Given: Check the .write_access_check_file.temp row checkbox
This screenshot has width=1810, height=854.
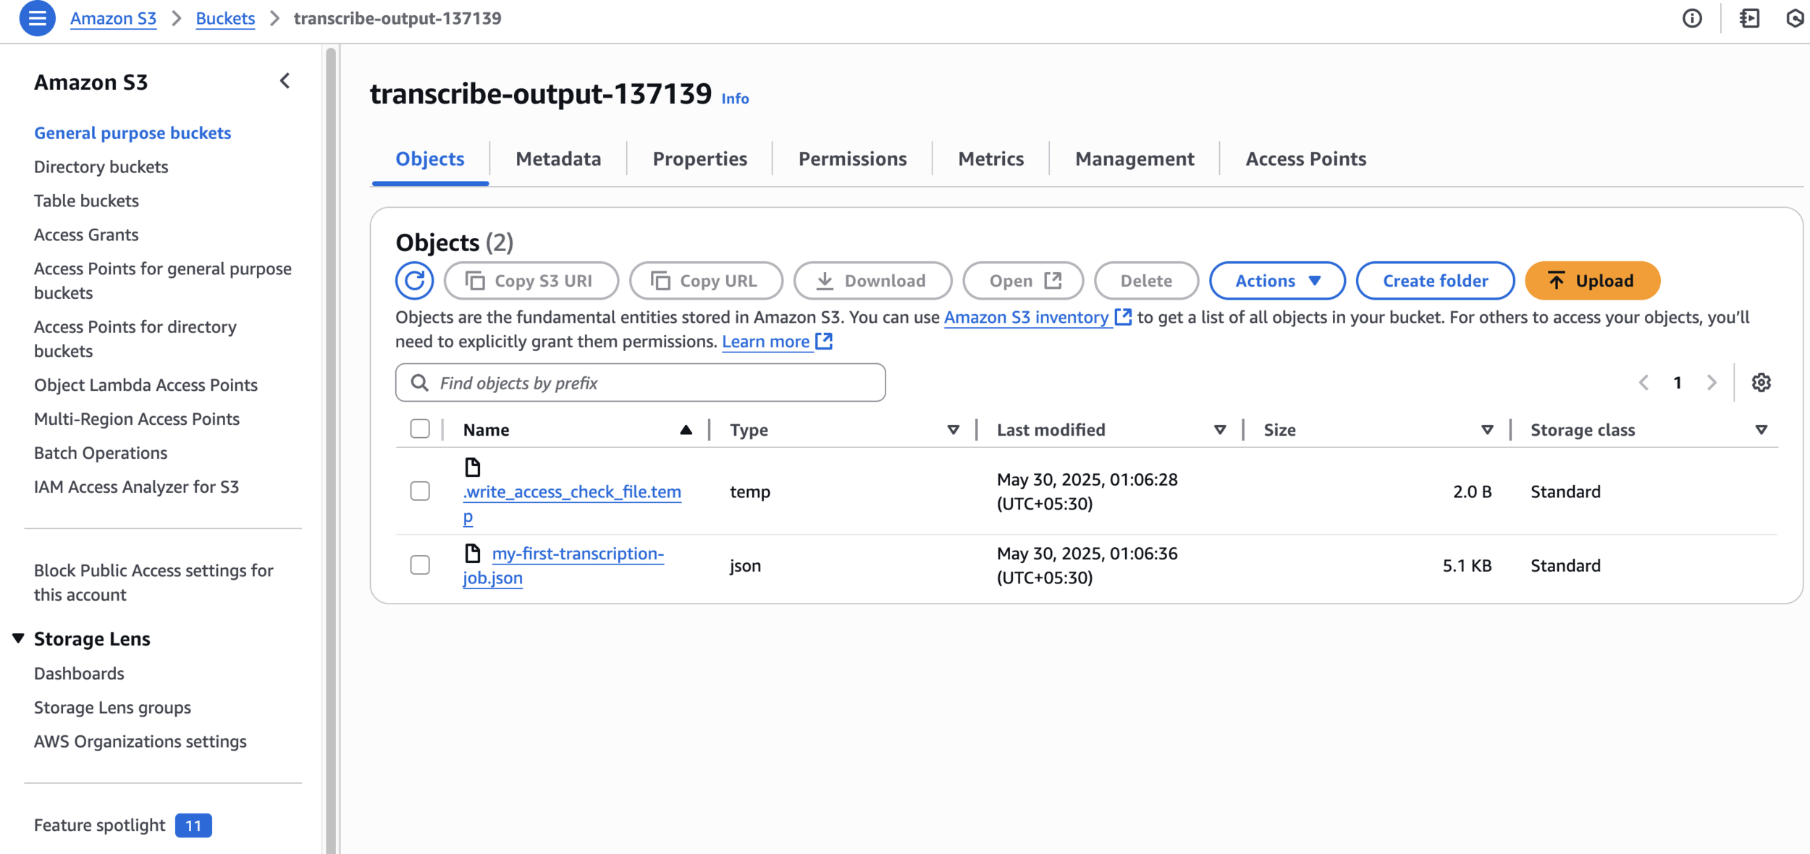Looking at the screenshot, I should point(420,491).
